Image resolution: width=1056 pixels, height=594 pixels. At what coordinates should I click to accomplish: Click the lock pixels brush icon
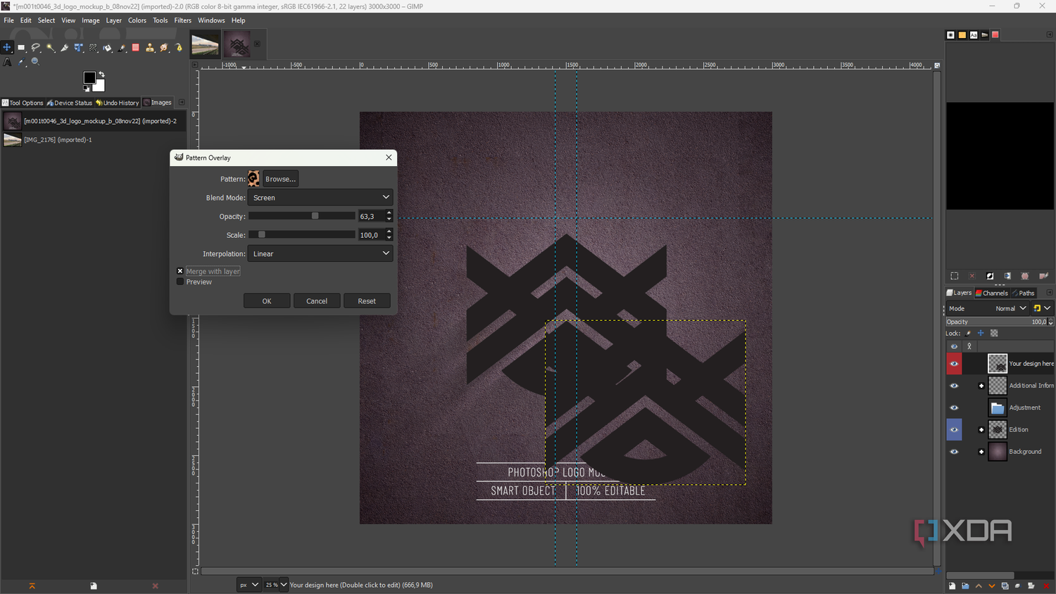[969, 334]
